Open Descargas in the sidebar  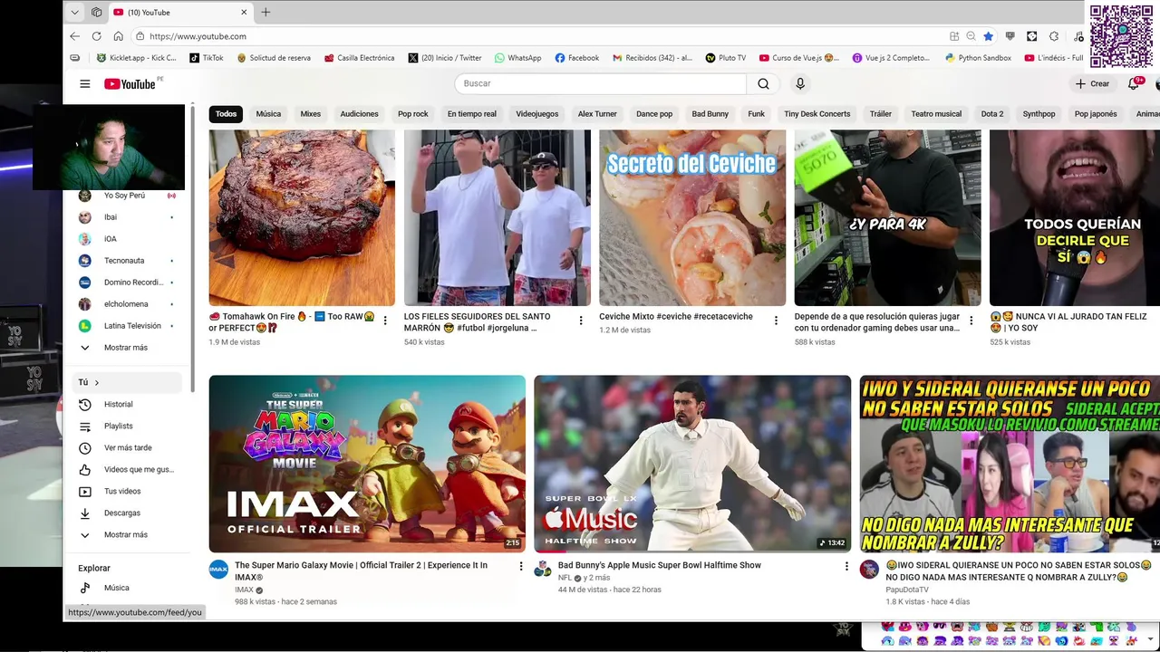coord(127,513)
